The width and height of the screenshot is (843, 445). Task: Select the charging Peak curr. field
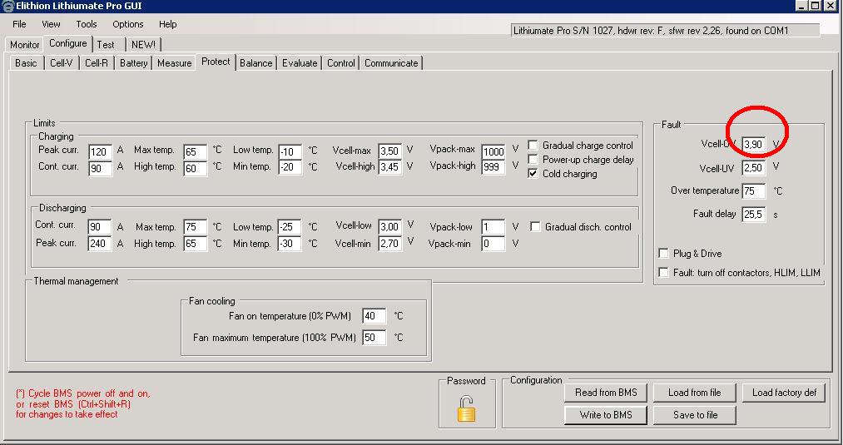[x=99, y=151]
